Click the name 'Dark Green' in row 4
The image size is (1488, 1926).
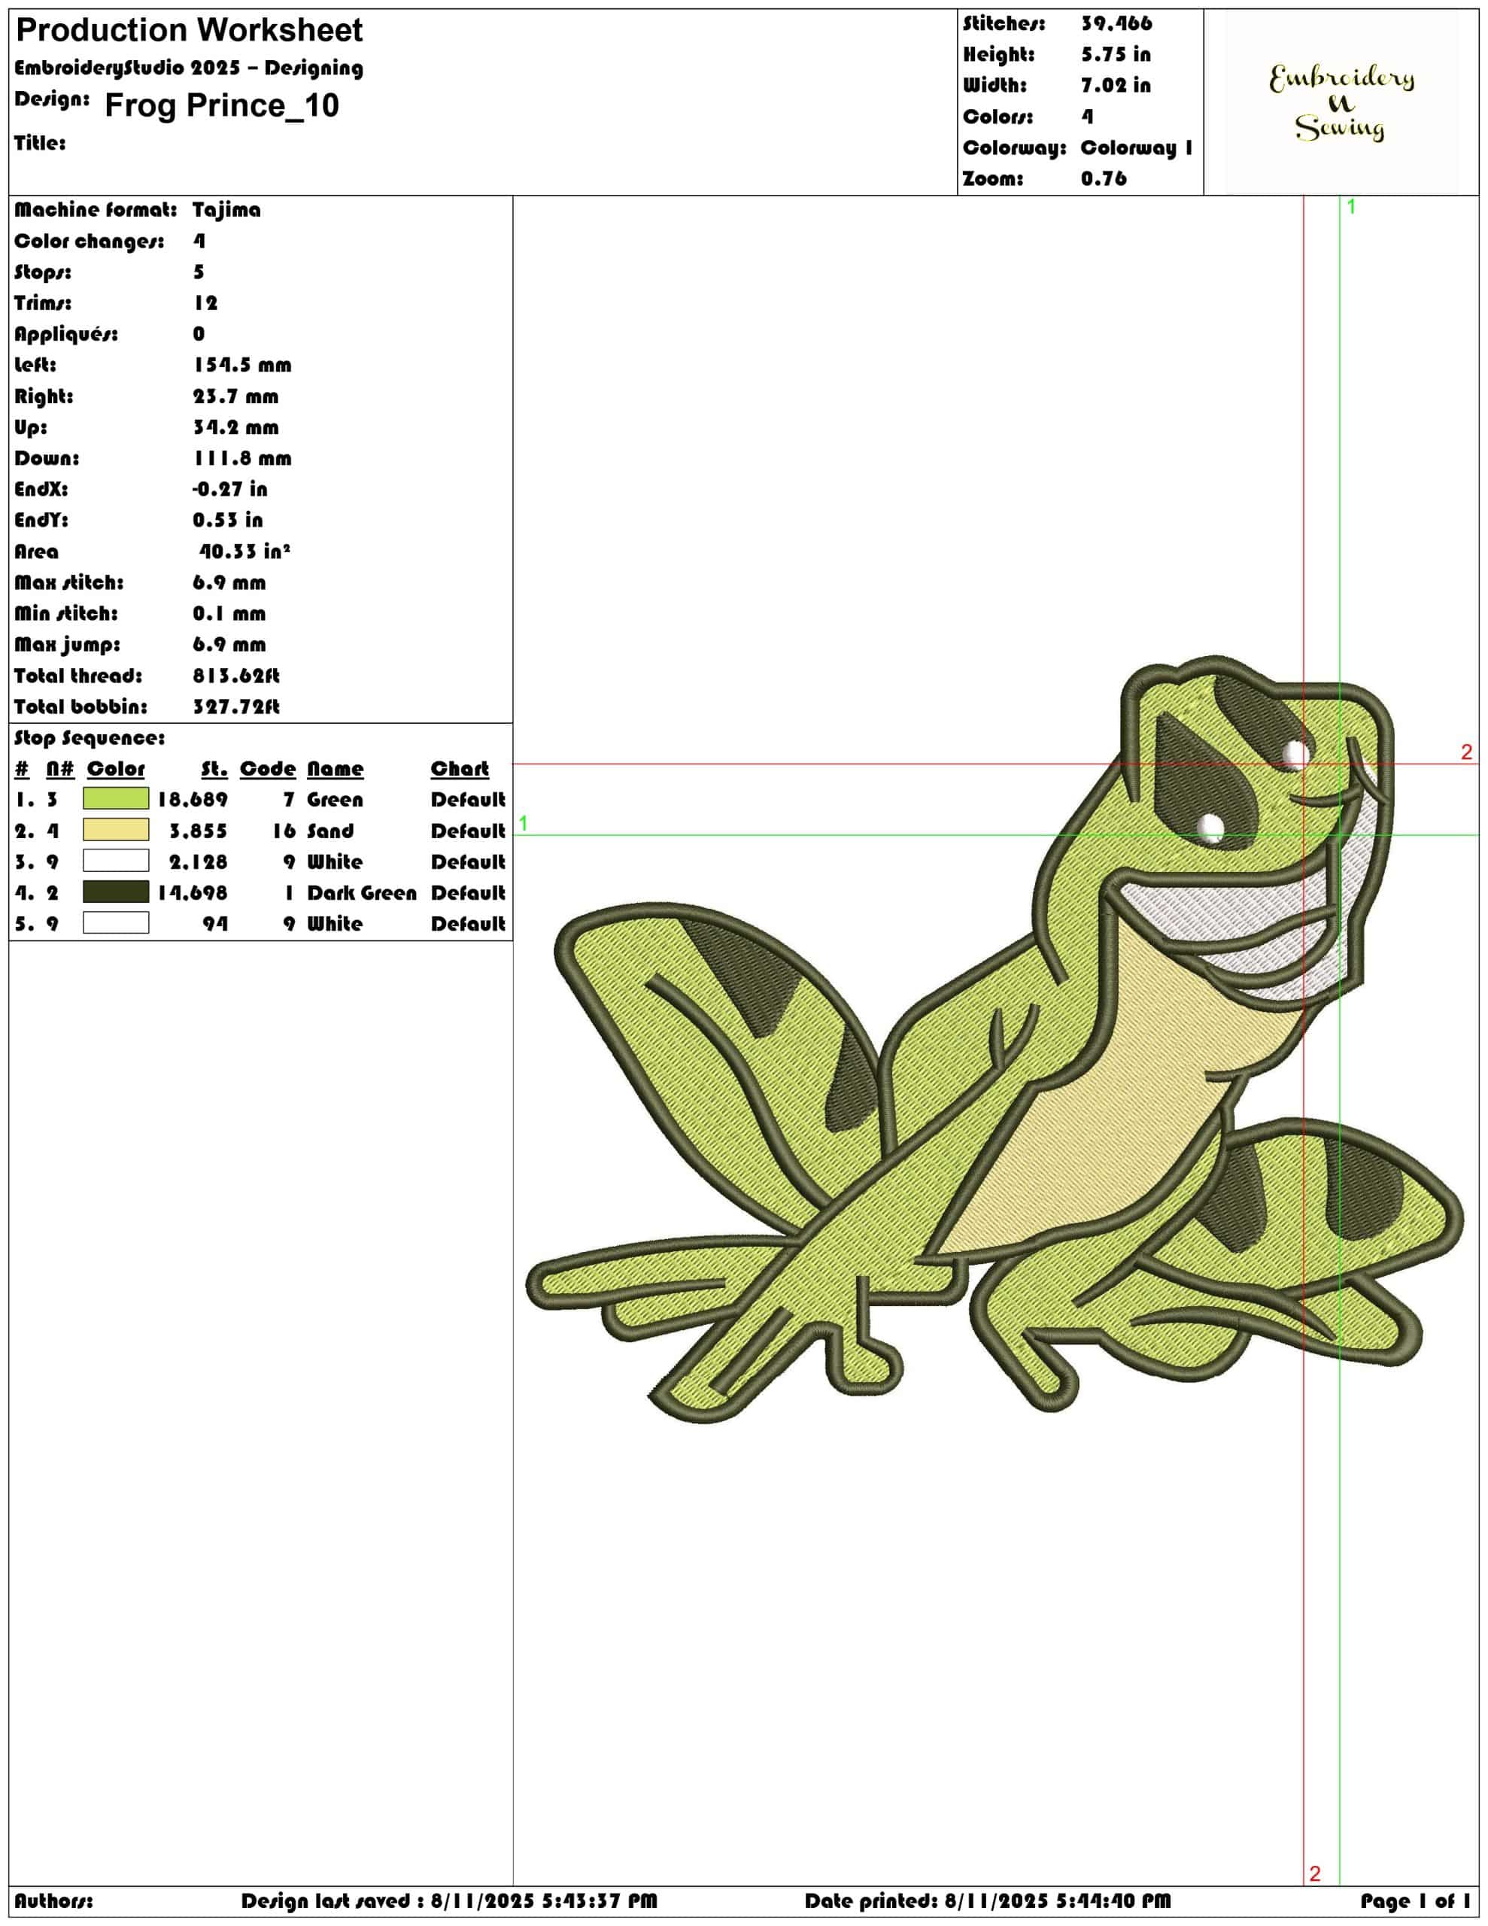coord(362,892)
